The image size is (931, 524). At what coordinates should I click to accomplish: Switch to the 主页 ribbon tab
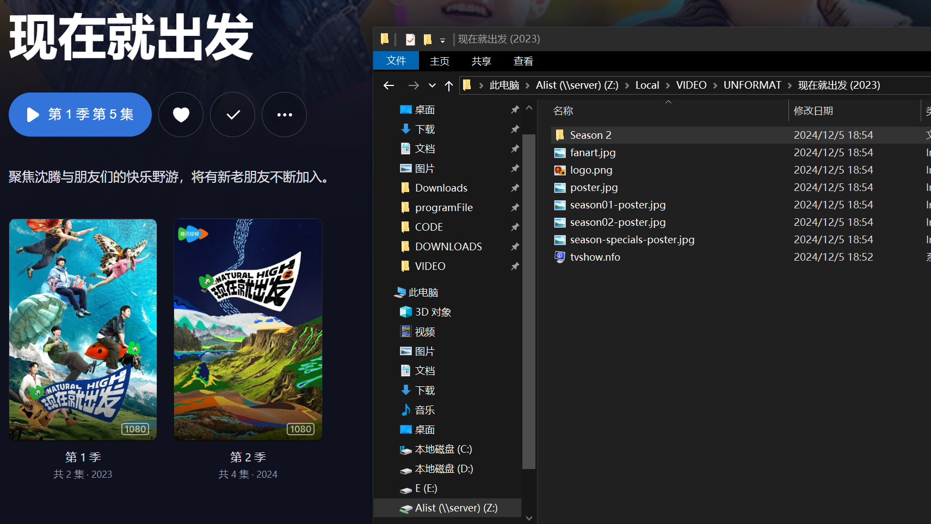point(440,61)
